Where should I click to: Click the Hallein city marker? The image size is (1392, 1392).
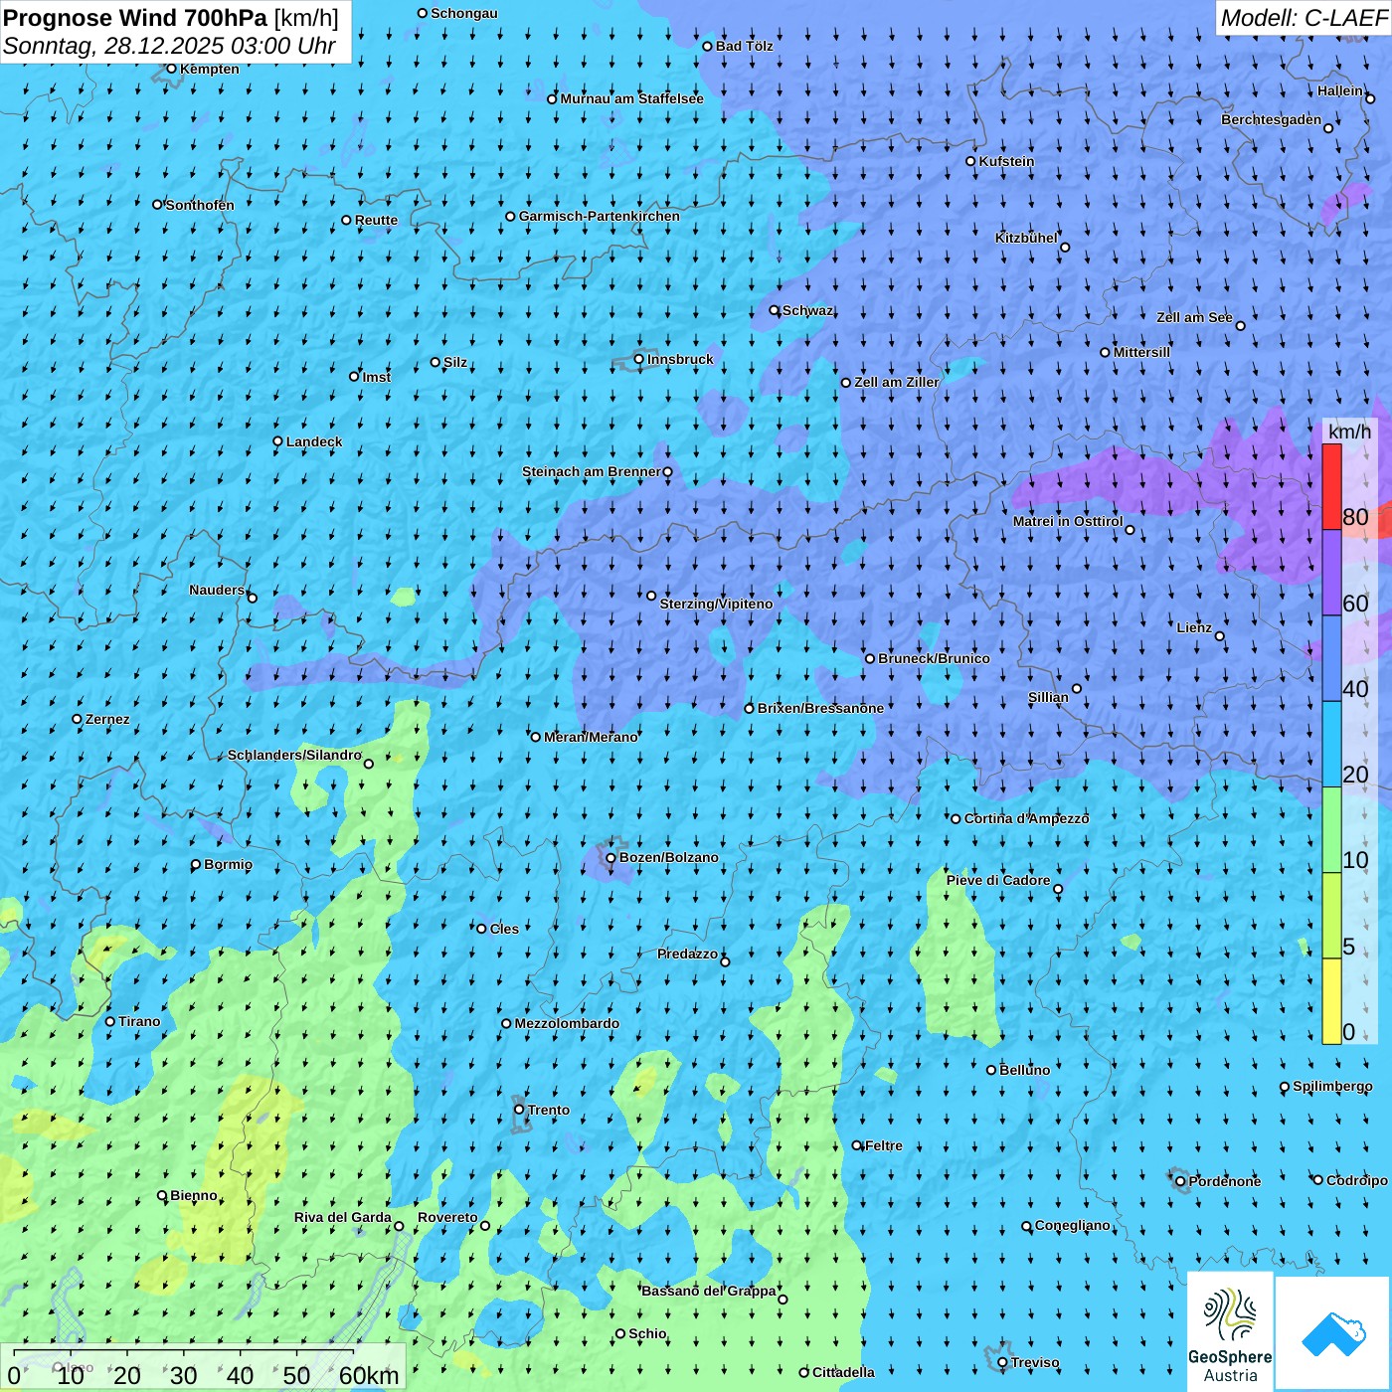click(1370, 98)
